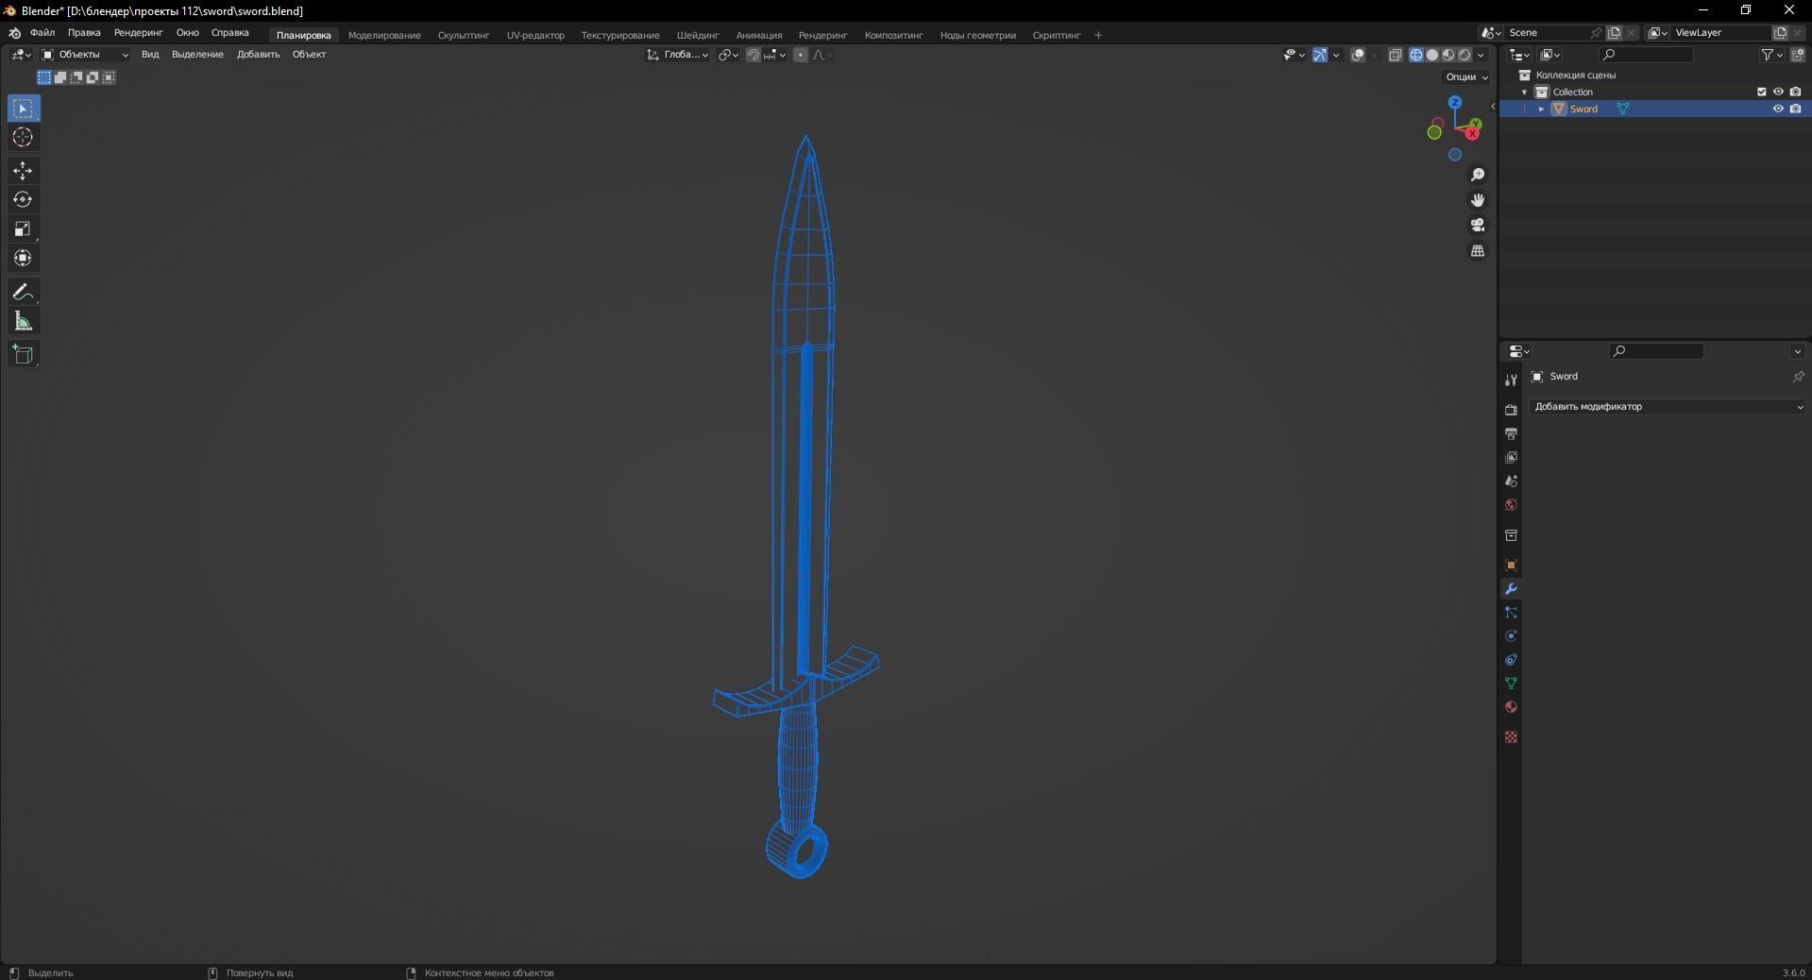The image size is (1812, 980).
Task: Switch to UV-редактор workspace tab
Action: (x=535, y=35)
